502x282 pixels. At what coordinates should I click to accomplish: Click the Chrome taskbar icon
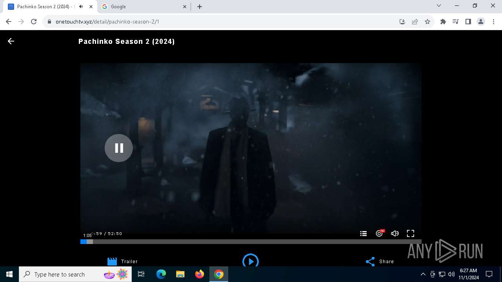pyautogui.click(x=219, y=274)
